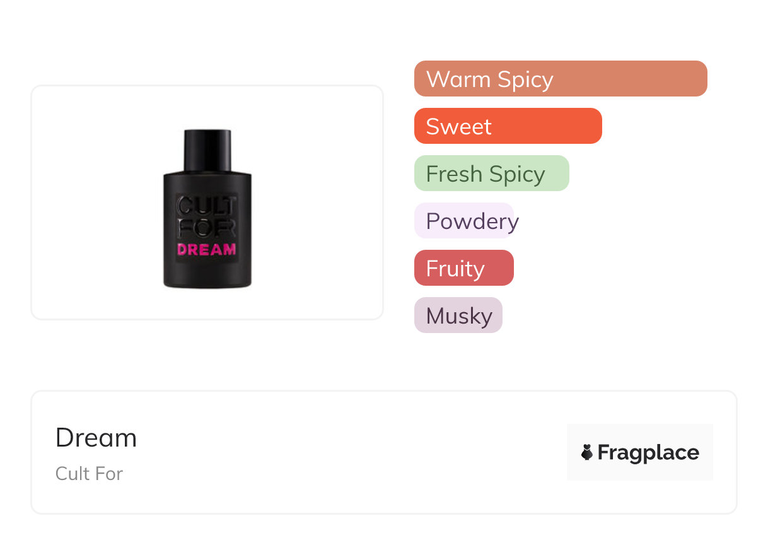
Task: Select the Fresh Spicy accord bar
Action: [x=491, y=173]
